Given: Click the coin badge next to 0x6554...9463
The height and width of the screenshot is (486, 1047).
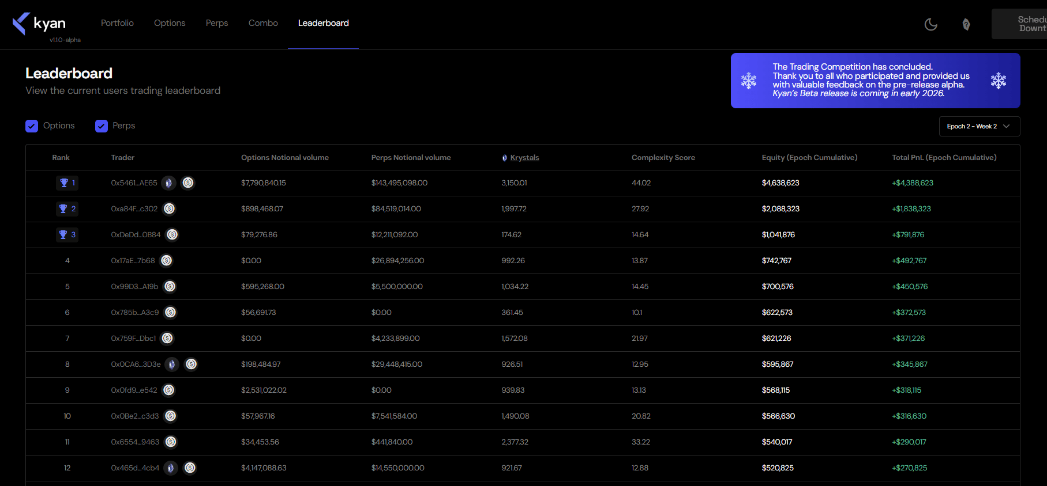Looking at the screenshot, I should tap(171, 442).
